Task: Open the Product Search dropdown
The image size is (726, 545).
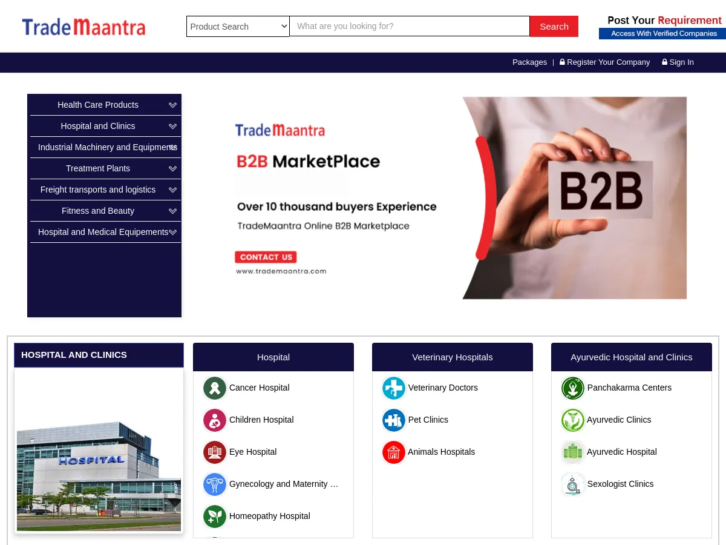Action: tap(238, 26)
